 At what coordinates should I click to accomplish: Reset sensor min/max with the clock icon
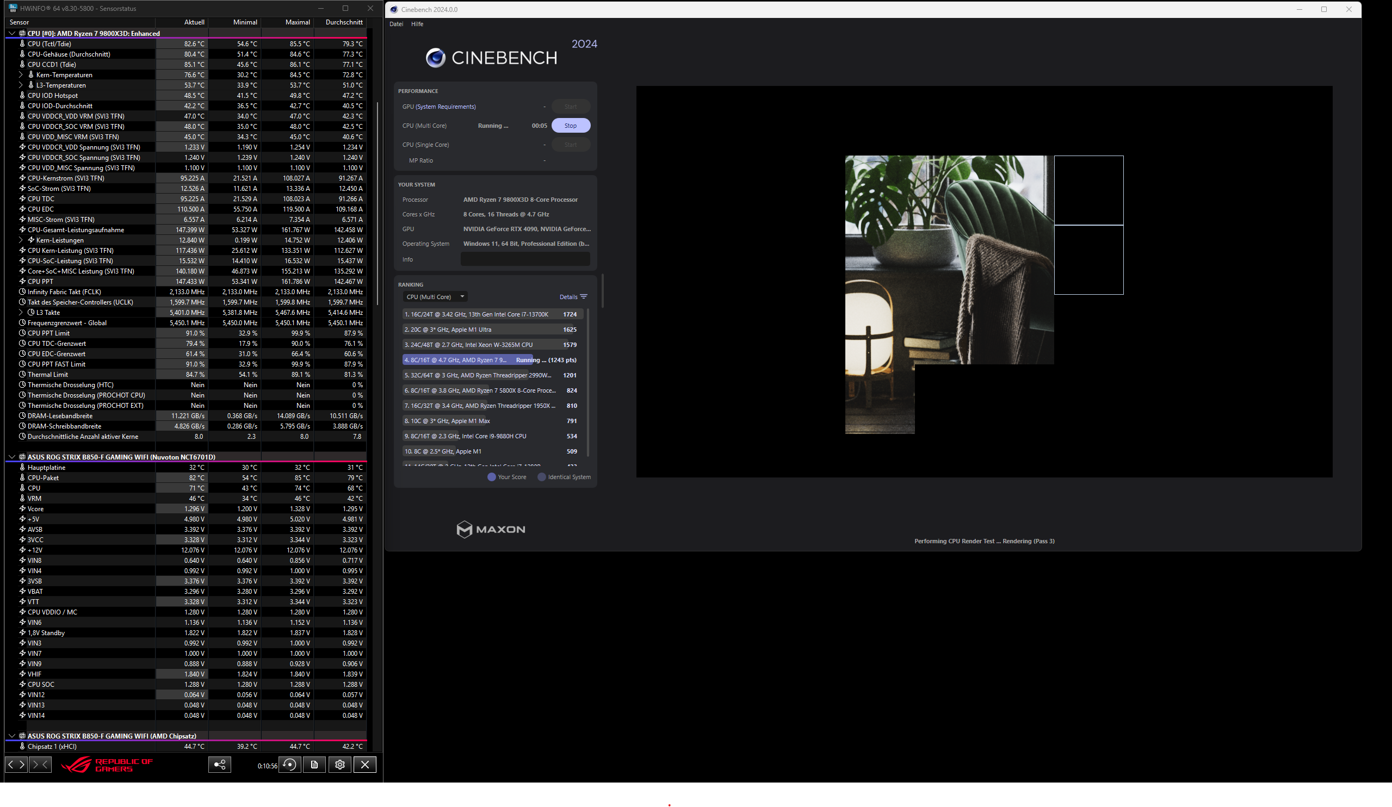tap(289, 765)
